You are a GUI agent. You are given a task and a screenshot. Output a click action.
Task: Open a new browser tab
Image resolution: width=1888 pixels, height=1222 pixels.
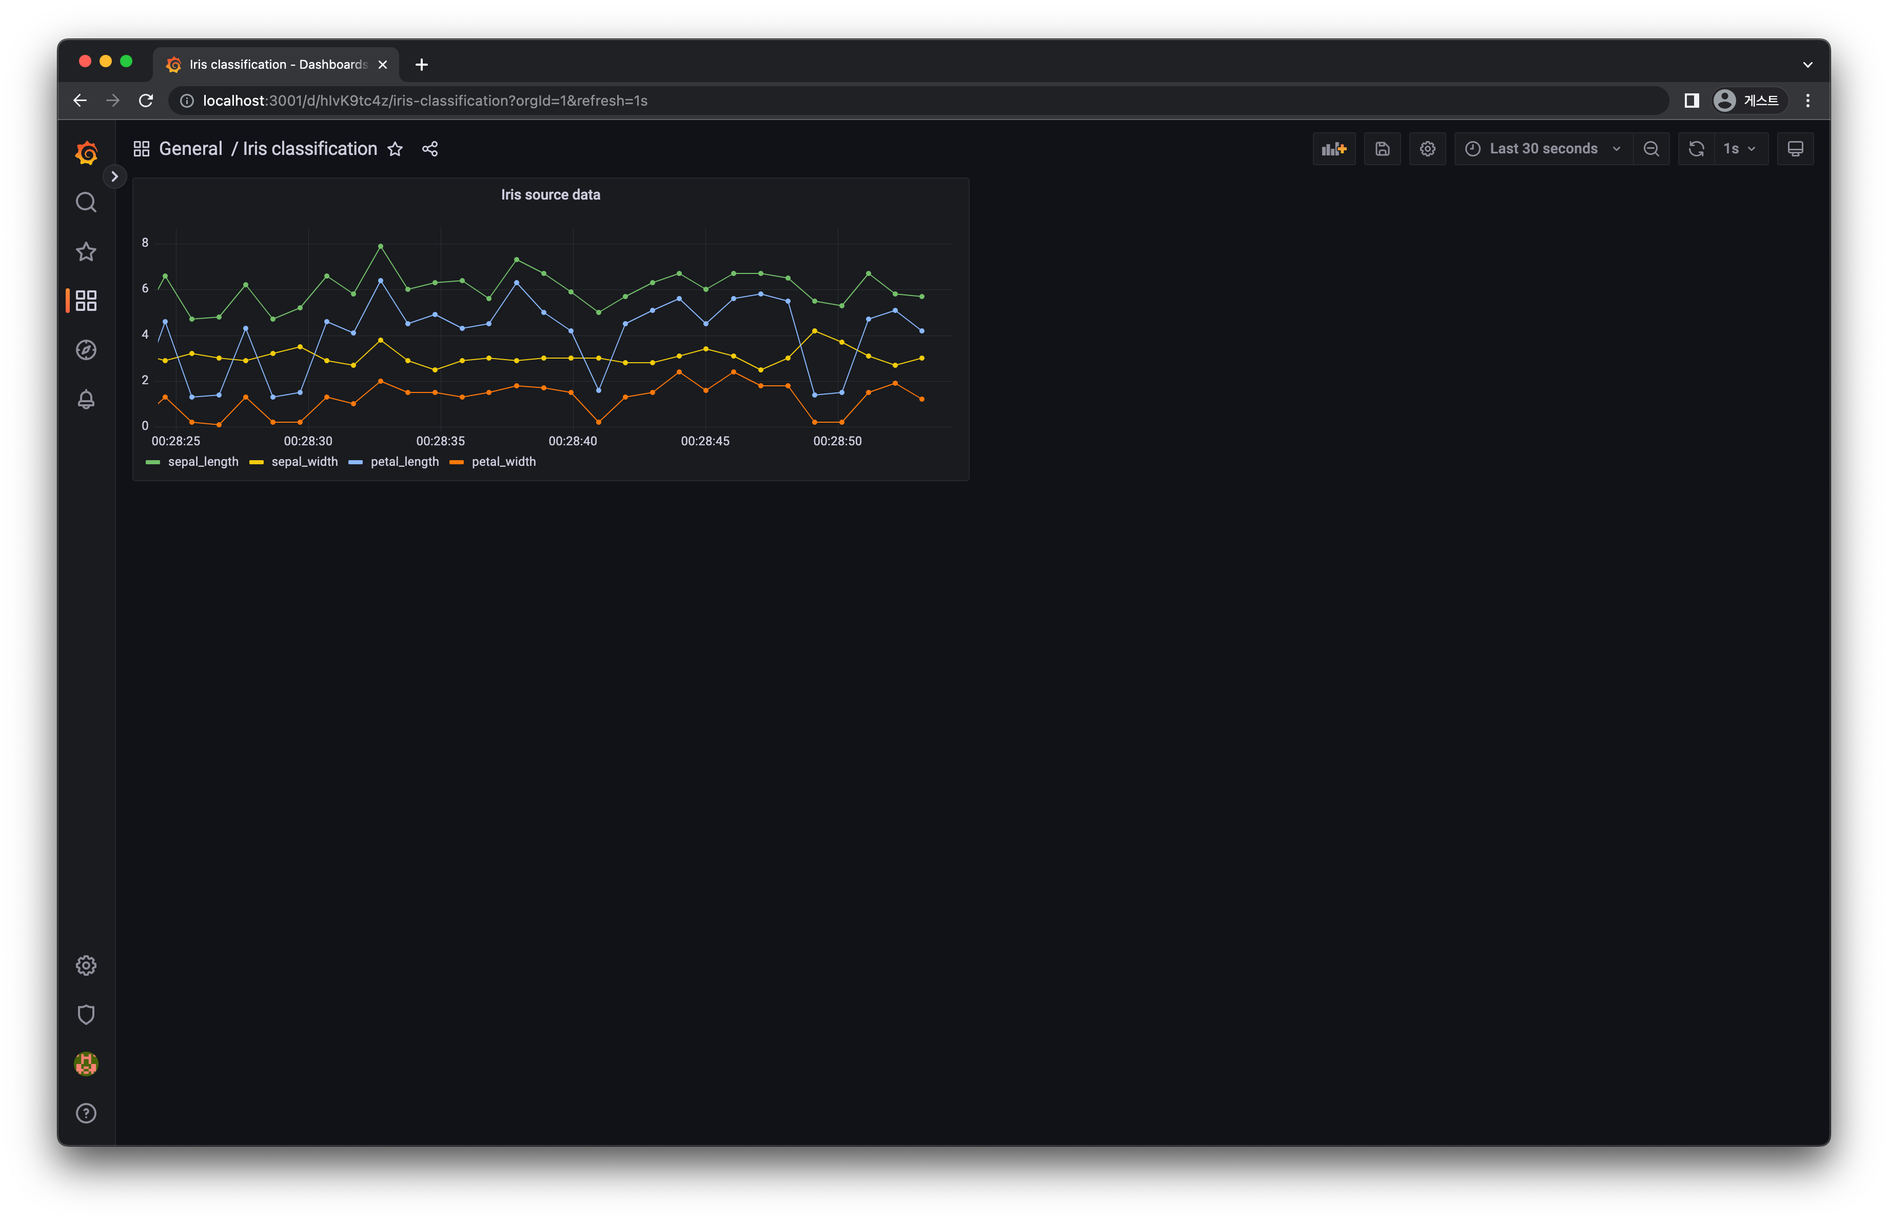point(422,65)
